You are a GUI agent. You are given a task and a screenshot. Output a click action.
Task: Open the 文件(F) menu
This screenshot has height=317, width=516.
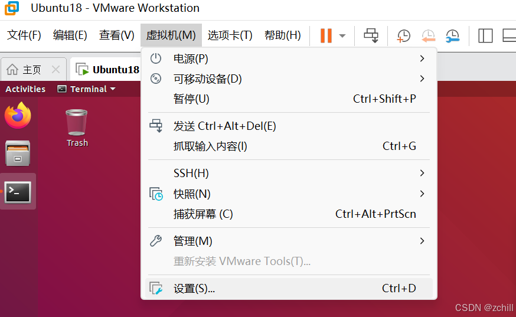click(24, 35)
